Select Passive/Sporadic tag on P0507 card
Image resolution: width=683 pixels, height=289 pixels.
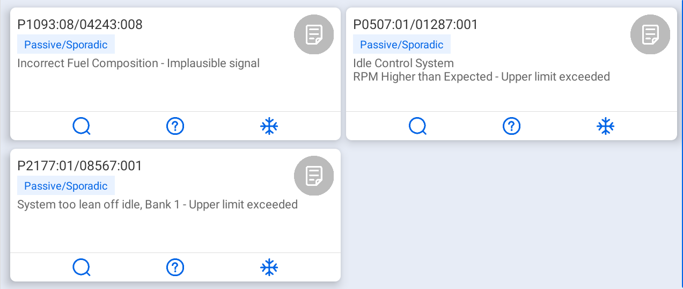pos(402,45)
